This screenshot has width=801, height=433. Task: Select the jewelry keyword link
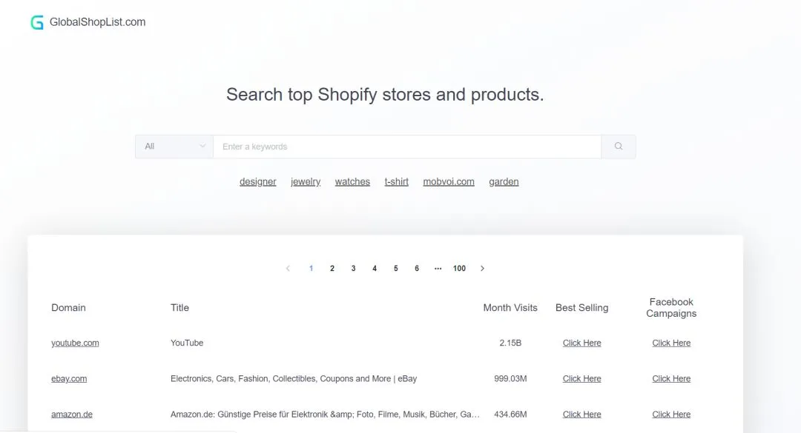coord(306,181)
